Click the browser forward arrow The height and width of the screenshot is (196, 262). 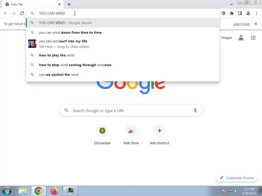tap(14, 13)
